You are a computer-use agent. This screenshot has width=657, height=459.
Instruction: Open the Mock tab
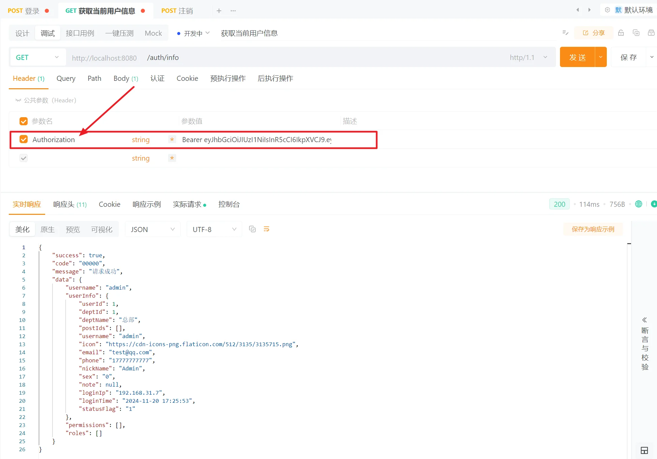coord(153,33)
